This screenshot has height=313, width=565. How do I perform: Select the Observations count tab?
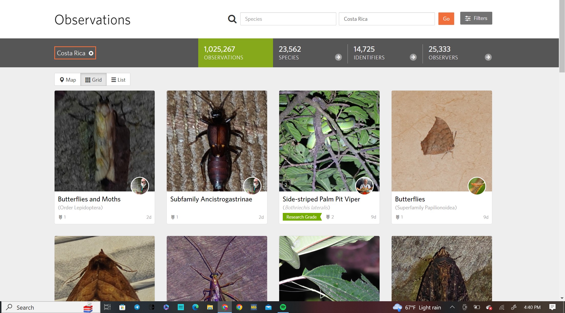tap(235, 53)
